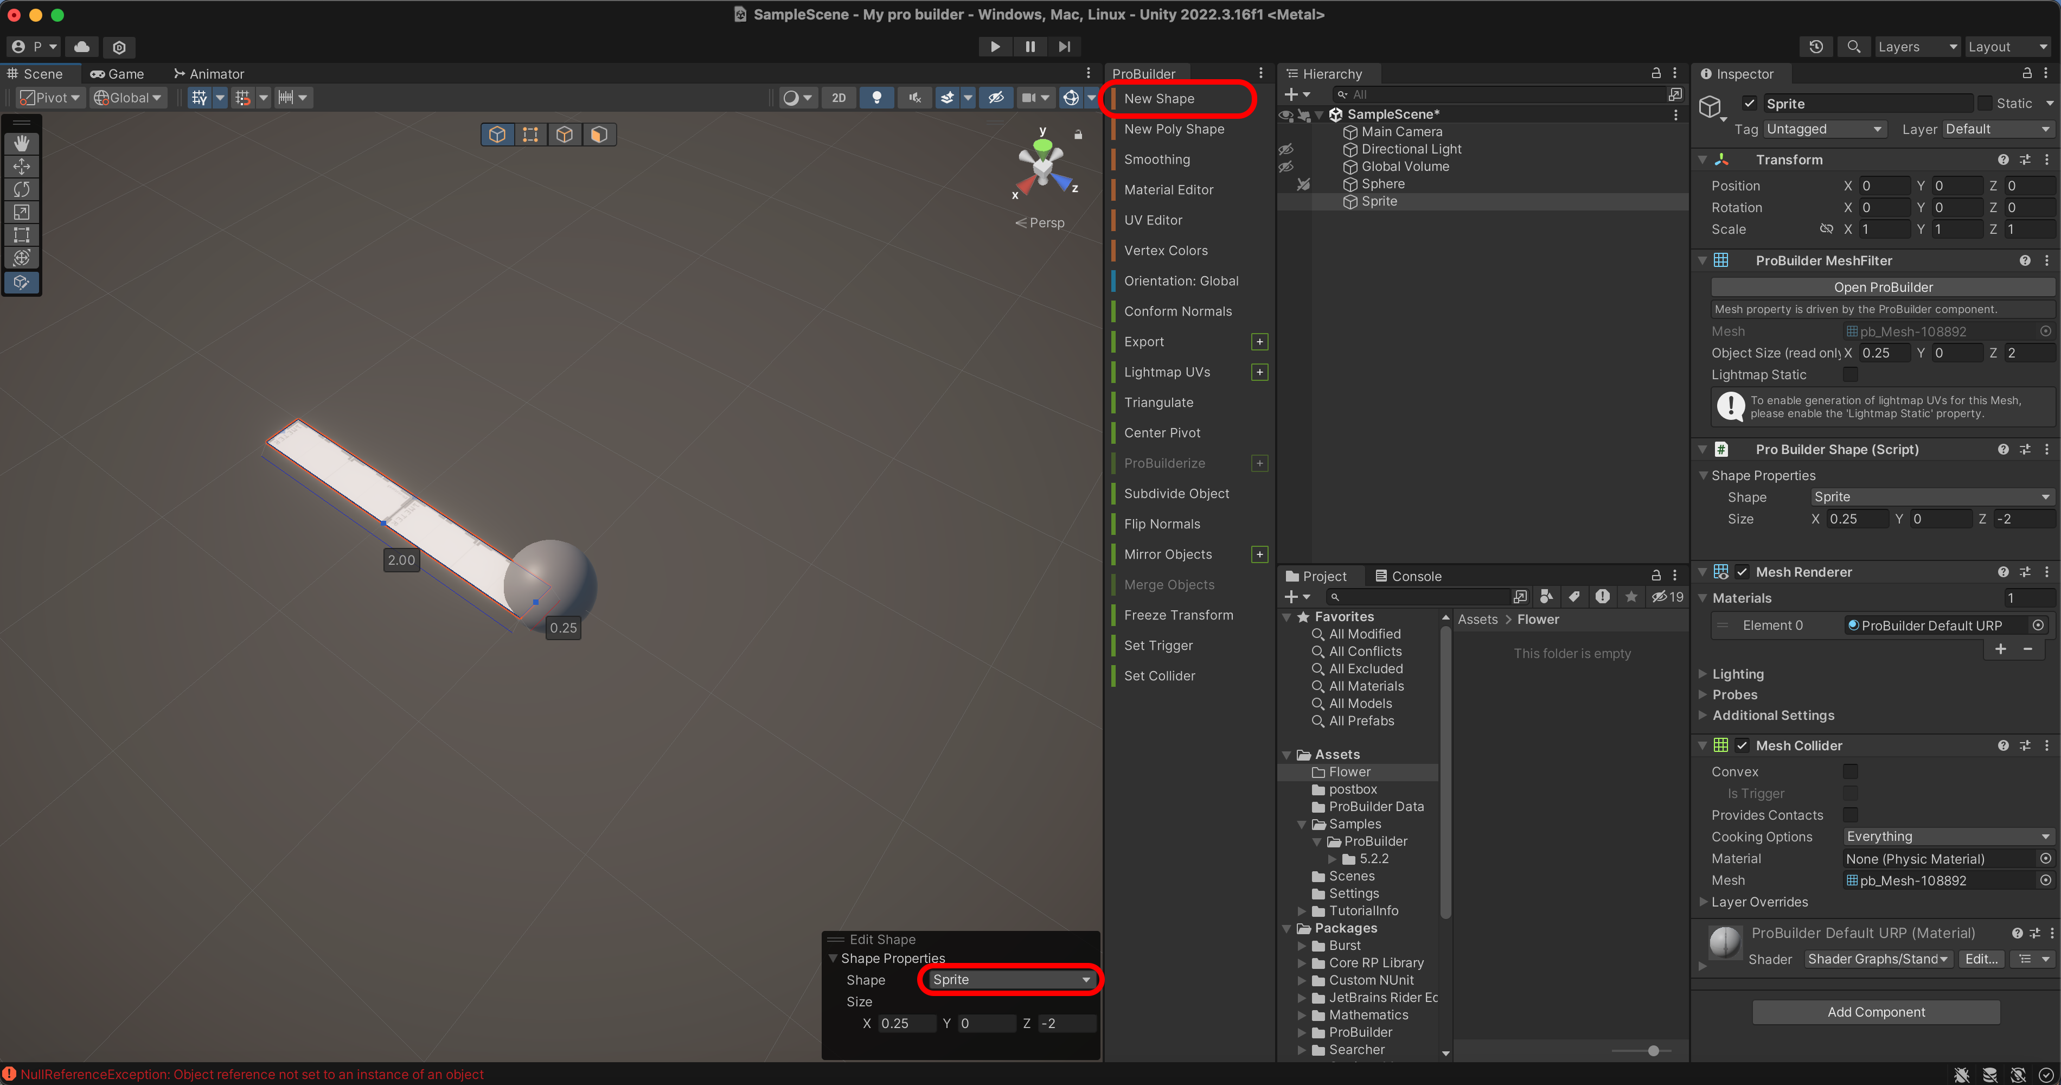Screen dimensions: 2061x1085
Task: Select the Rotate tool
Action: click(x=22, y=189)
